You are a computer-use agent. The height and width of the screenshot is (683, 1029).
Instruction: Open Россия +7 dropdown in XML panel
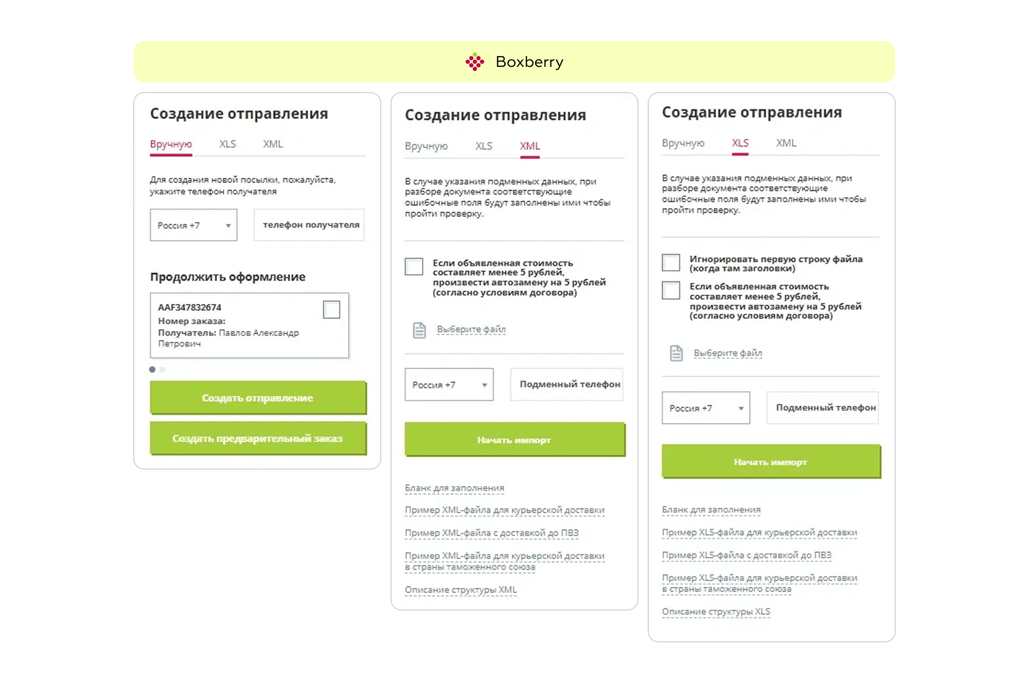[449, 384]
